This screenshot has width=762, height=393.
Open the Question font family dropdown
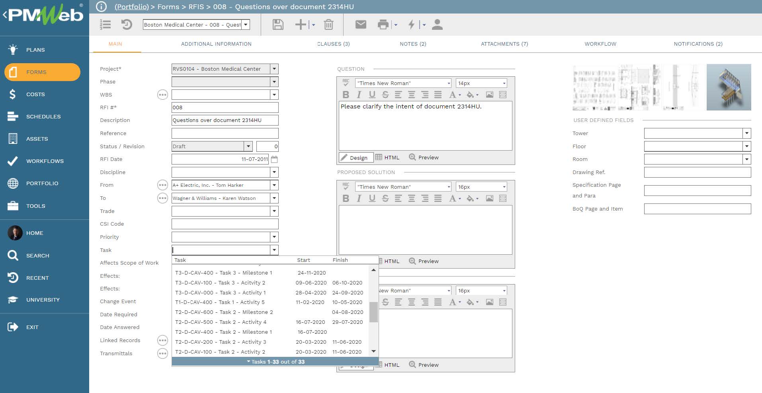(448, 83)
